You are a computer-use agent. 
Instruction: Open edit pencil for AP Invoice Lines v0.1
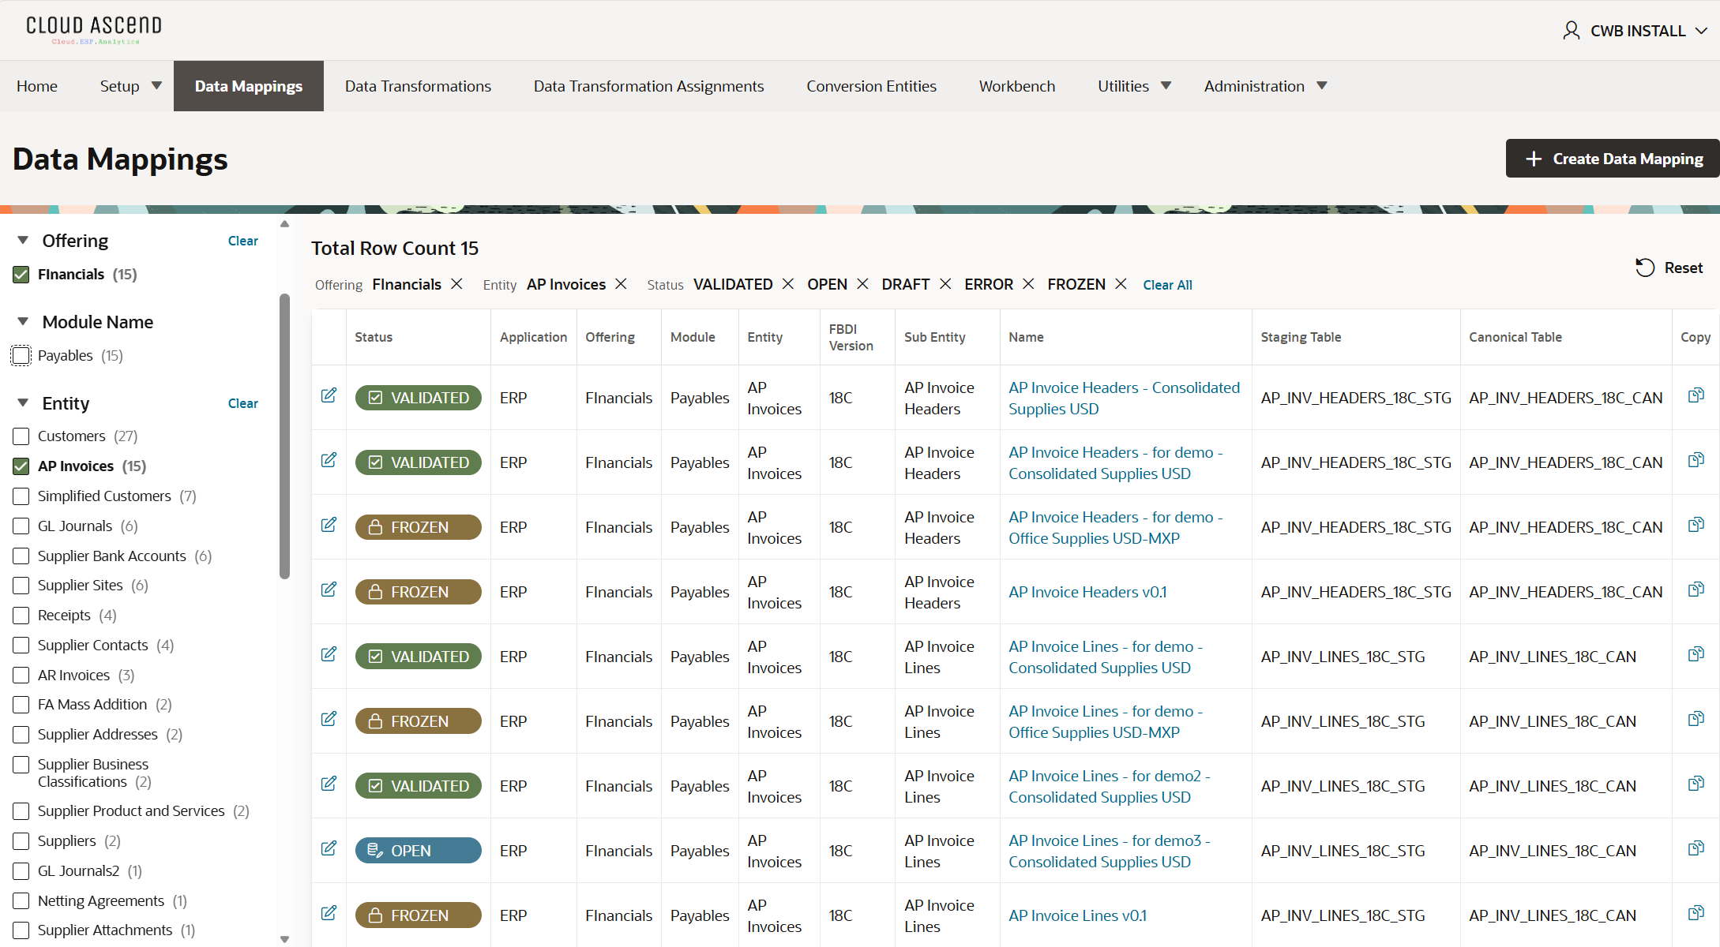point(329,913)
